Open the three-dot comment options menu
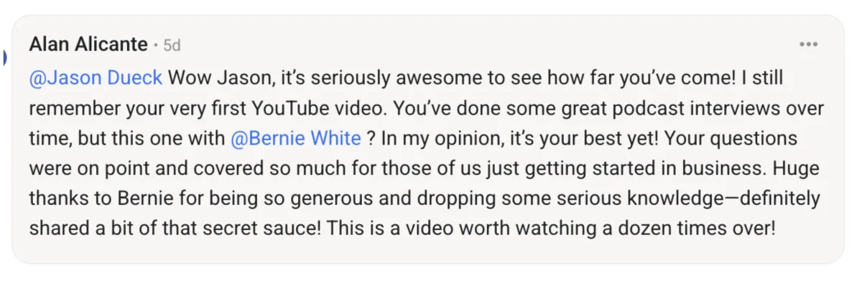 pos(809,45)
